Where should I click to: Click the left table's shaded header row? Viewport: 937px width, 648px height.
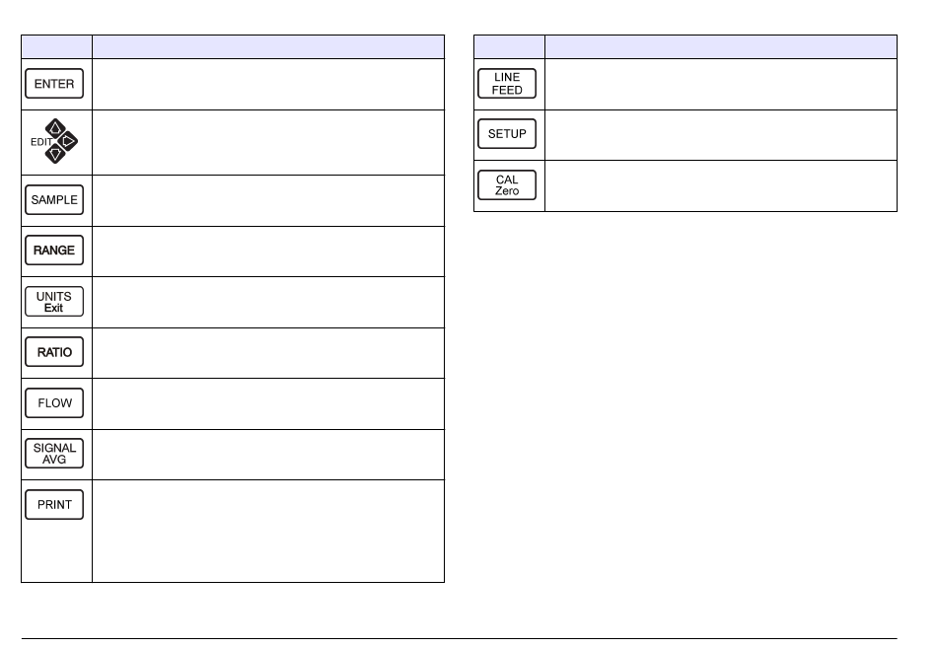tap(233, 46)
